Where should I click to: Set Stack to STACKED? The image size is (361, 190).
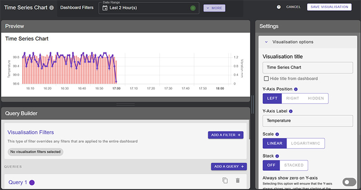(x=294, y=165)
